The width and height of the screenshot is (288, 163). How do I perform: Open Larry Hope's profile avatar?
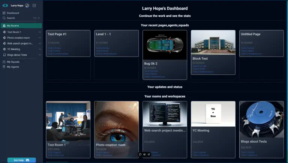[x=27, y=6]
